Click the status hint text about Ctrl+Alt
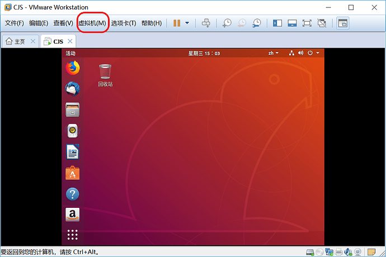 point(50,252)
